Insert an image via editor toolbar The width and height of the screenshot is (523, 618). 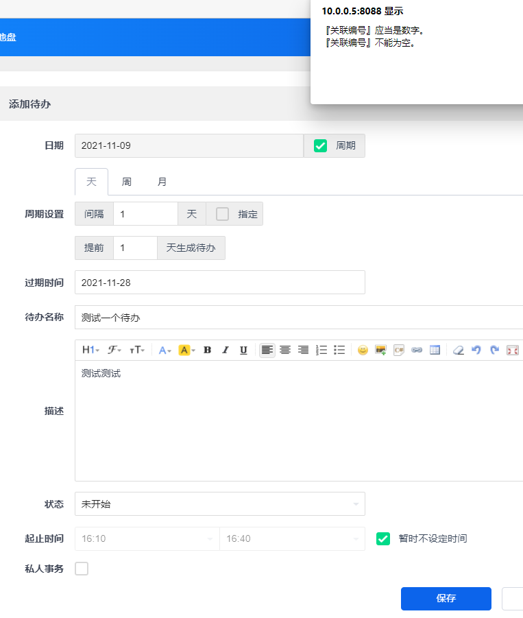[380, 350]
